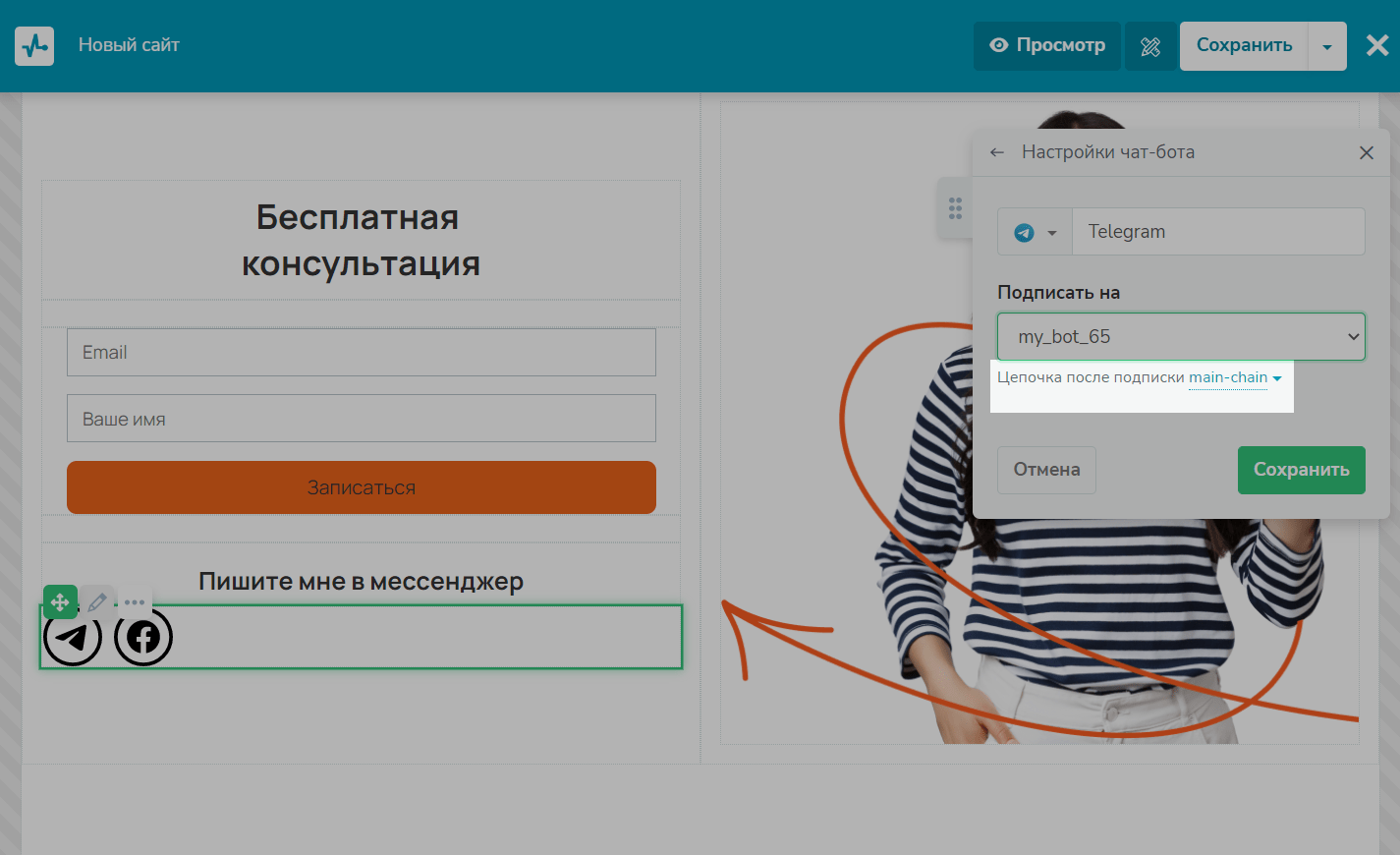Click the orange Записаться button
1400x855 pixels.
pyautogui.click(x=362, y=487)
